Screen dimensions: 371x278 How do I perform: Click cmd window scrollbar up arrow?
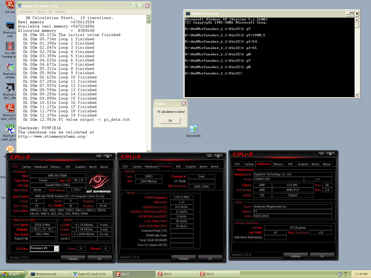(x=357, y=20)
